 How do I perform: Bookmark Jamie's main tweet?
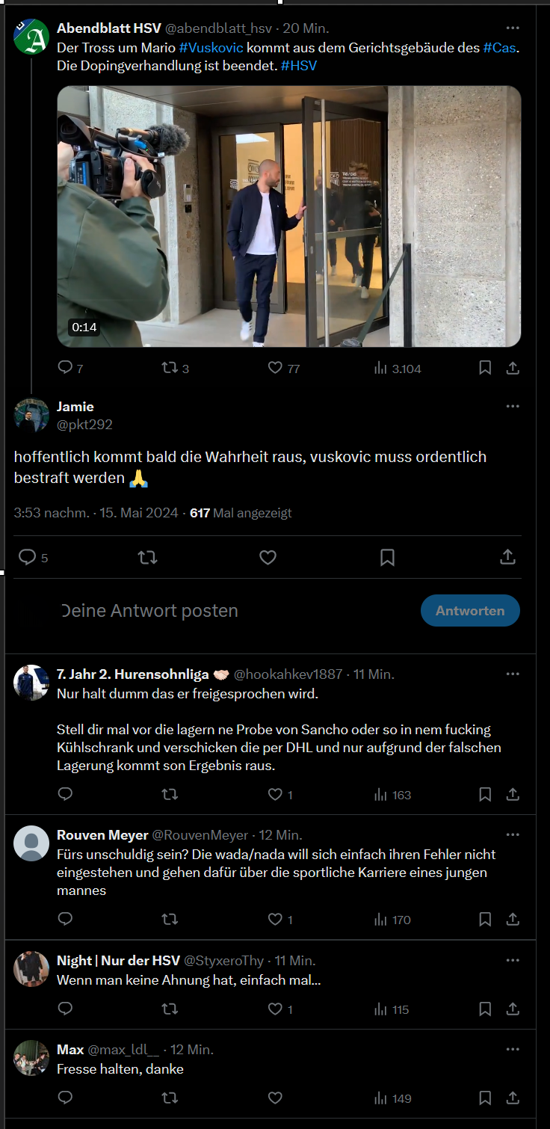[387, 557]
